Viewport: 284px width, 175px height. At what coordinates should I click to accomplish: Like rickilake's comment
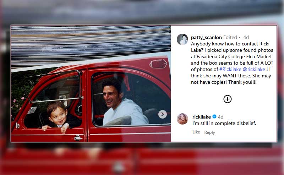[x=196, y=132]
